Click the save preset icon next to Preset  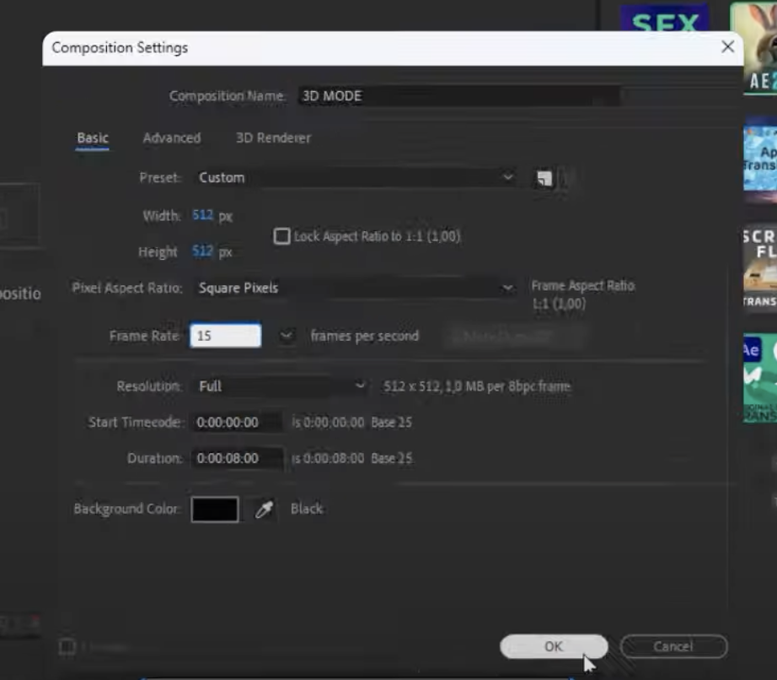click(x=544, y=178)
